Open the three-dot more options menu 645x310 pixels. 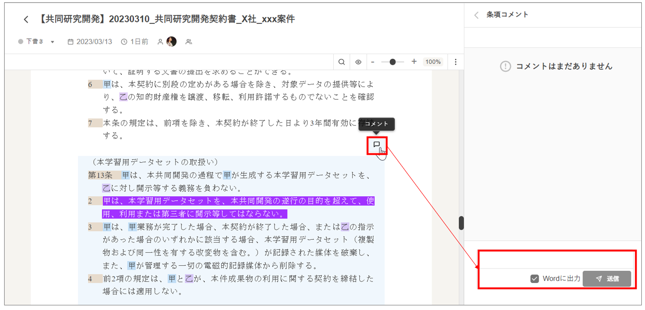pos(456,62)
